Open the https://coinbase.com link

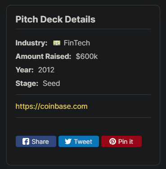(x=51, y=107)
